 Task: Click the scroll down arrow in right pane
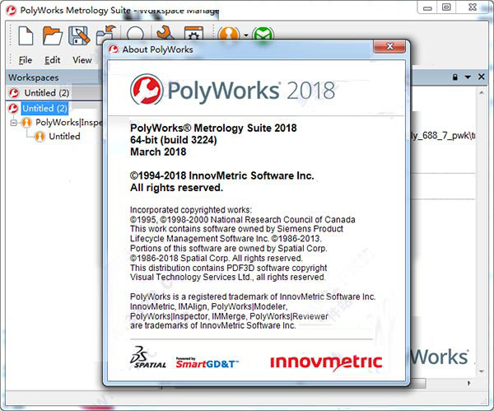[482, 371]
